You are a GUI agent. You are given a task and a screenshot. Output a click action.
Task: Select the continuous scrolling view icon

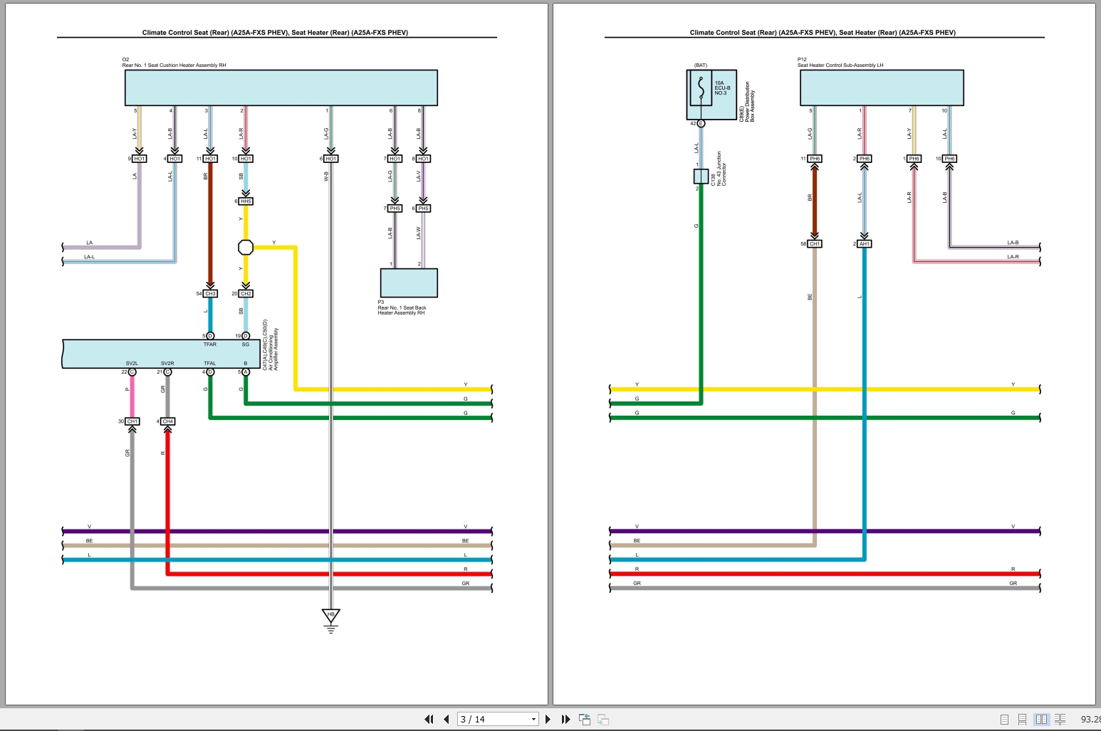pyautogui.click(x=1023, y=720)
